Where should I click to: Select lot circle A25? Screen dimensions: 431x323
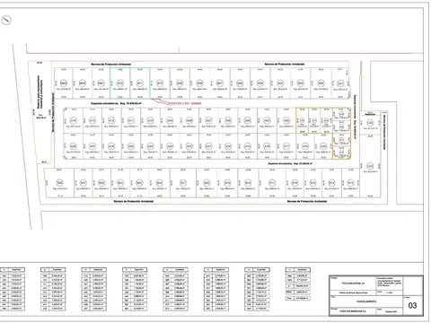pyautogui.click(x=131, y=146)
